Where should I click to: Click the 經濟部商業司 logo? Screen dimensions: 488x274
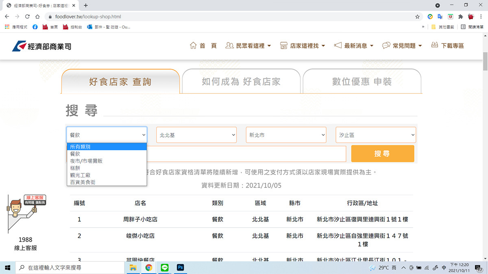pyautogui.click(x=41, y=46)
